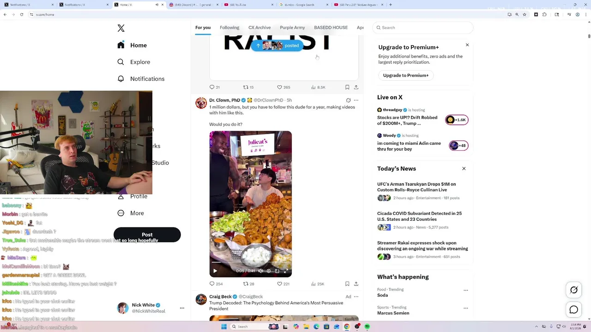Click the Post button
This screenshot has width=591, height=332.
[147, 235]
